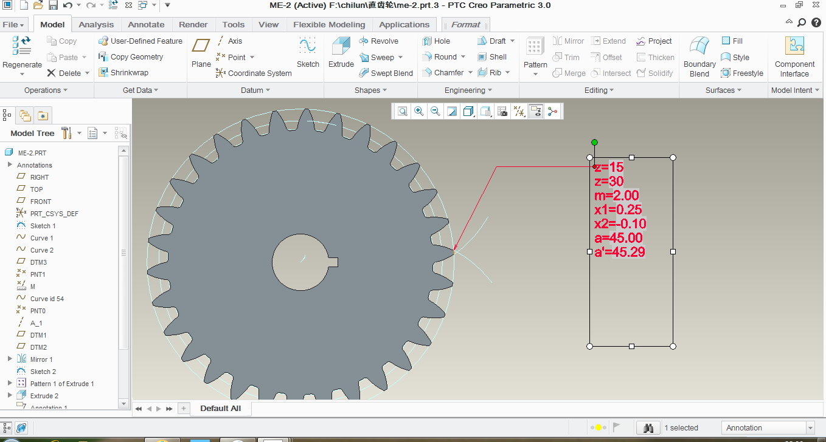Click Copy Geometry
826x442 pixels.
[131, 57]
